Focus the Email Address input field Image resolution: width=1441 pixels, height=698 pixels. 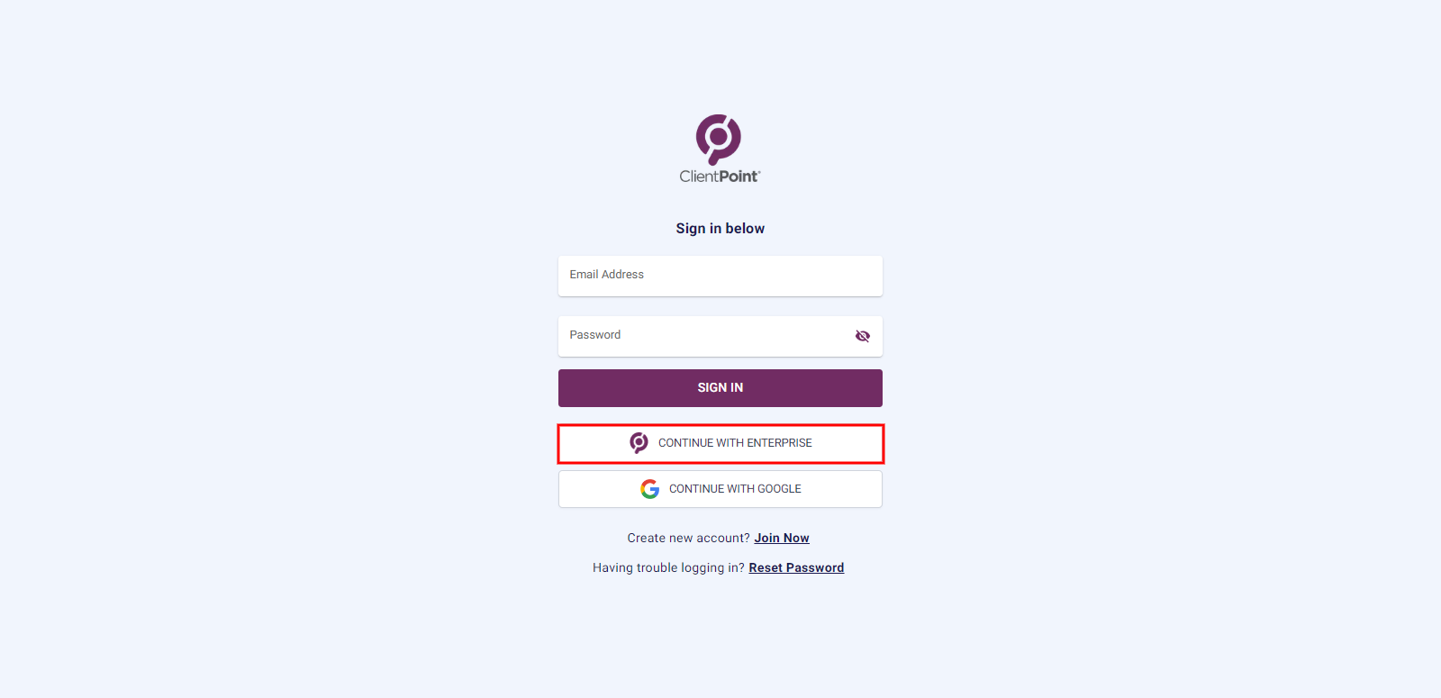720,276
